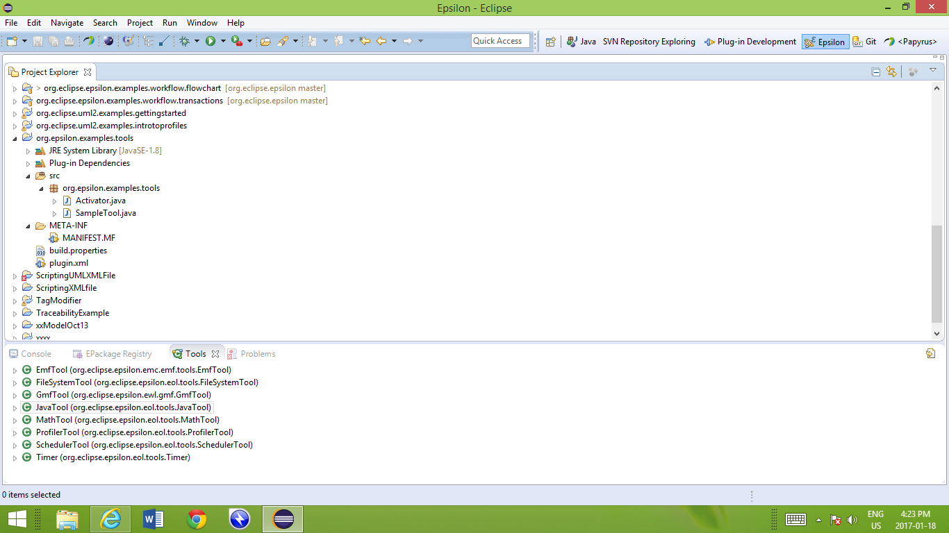The width and height of the screenshot is (949, 533).
Task: Switch to the Git perspective
Action: point(865,42)
